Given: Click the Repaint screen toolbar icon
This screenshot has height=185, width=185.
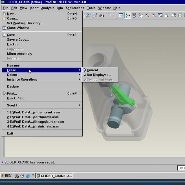Looking at the screenshot, I should click(121, 15).
